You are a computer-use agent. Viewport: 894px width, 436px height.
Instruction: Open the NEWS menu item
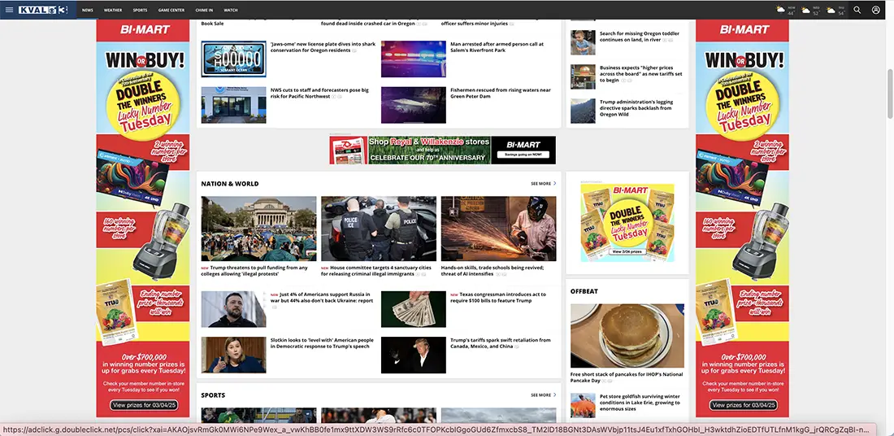coord(87,10)
